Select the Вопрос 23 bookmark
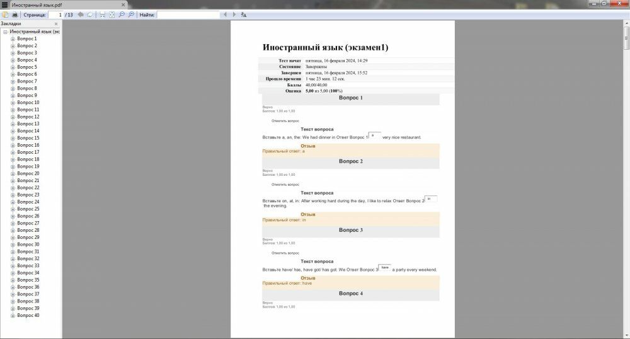 pos(28,195)
